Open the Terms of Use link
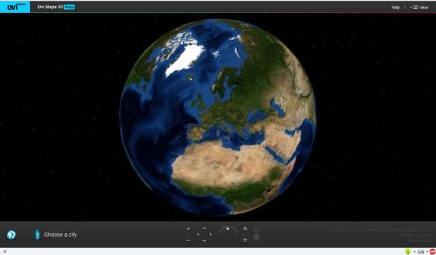Viewport: 436px width, 255px height. 419,241
